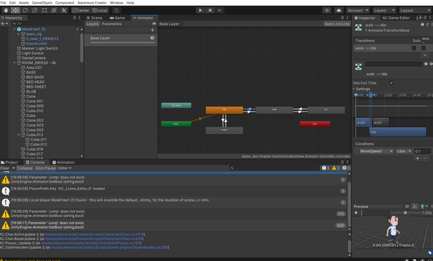Collapse the MaleFree1 (1) hierarchy item
The image size is (433, 261).
[x=14, y=29]
